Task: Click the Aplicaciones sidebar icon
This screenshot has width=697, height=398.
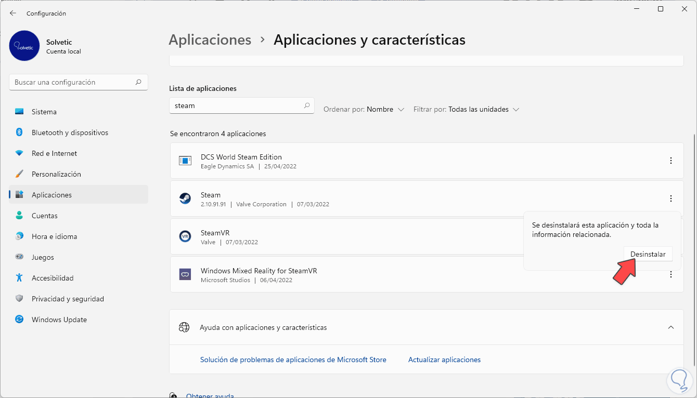Action: tap(19, 195)
